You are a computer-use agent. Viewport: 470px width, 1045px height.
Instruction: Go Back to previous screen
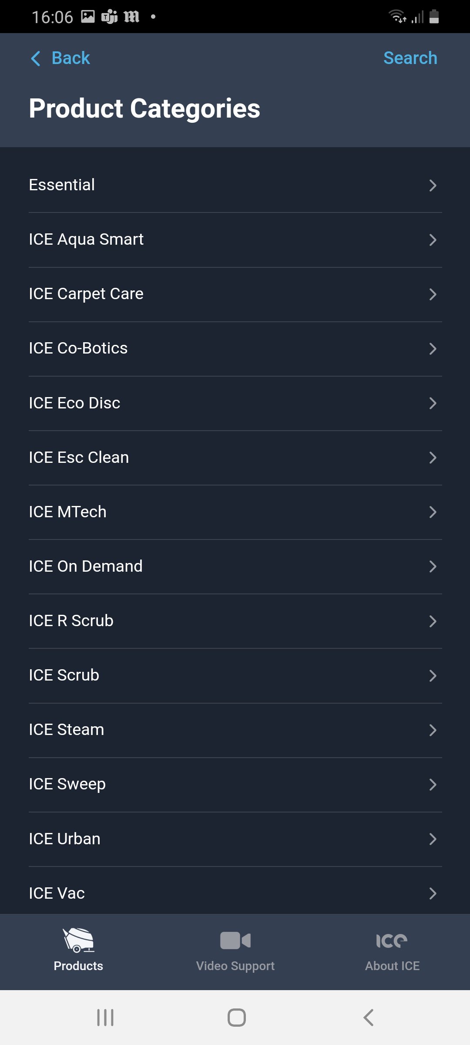coord(70,58)
